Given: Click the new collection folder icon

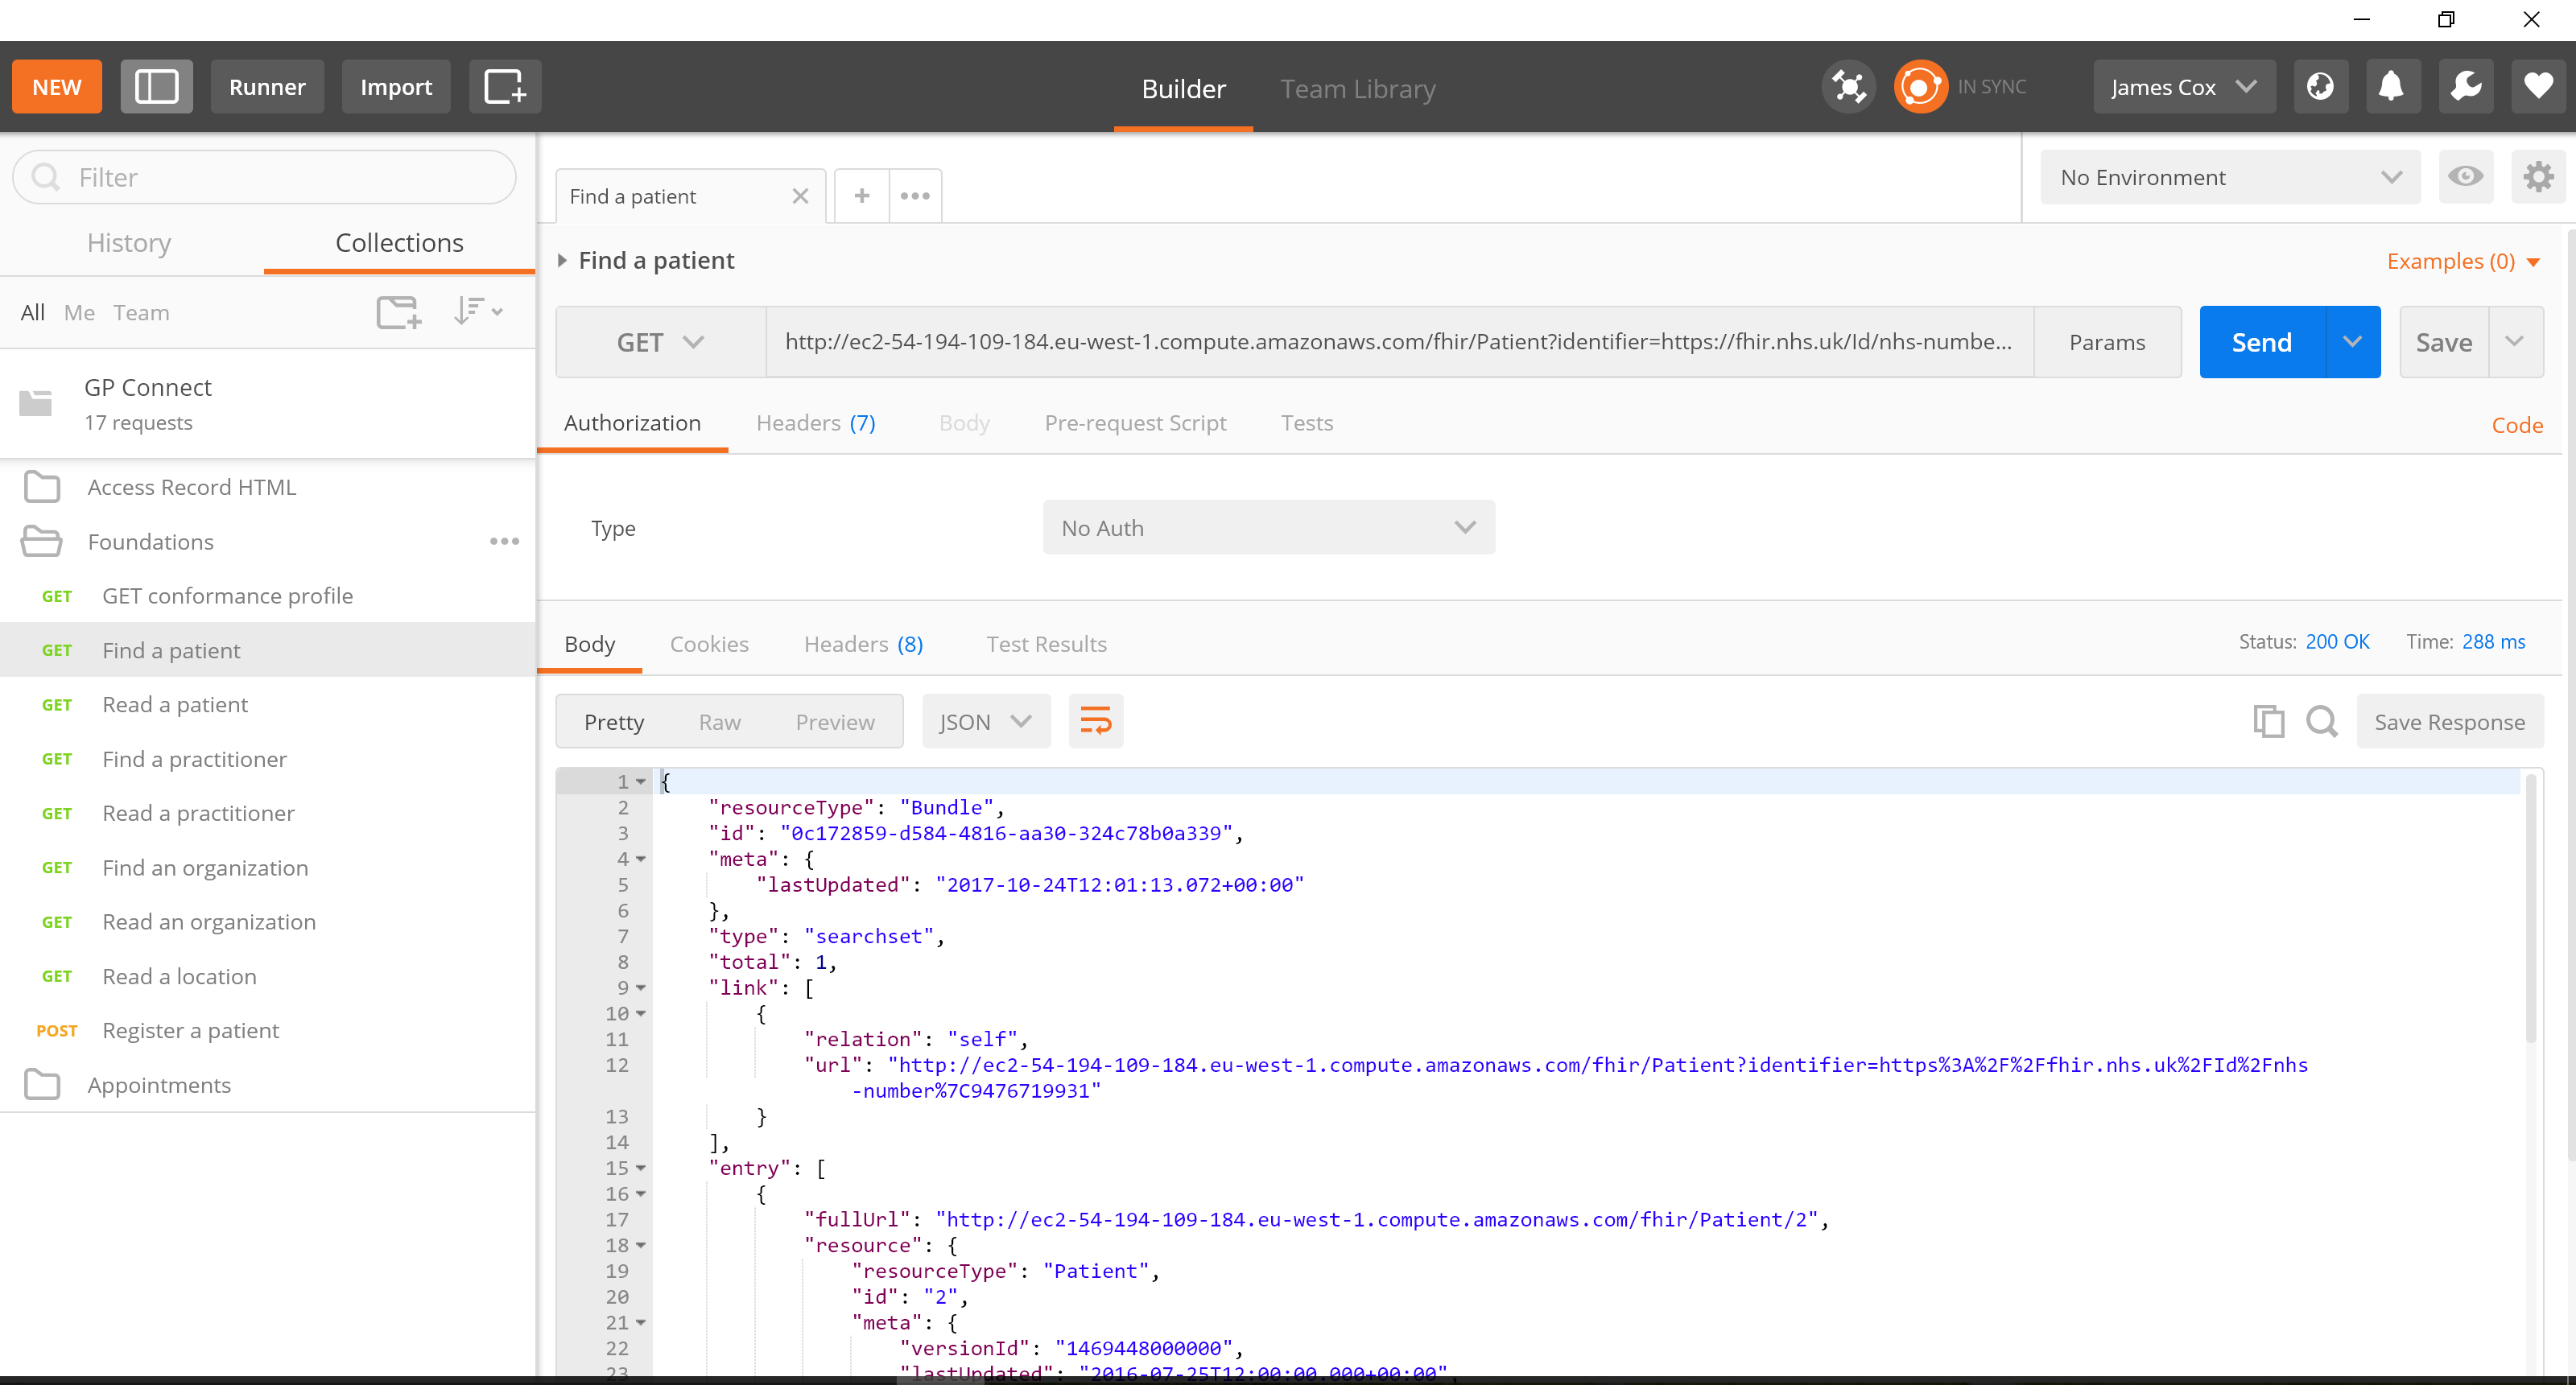Looking at the screenshot, I should 399,312.
